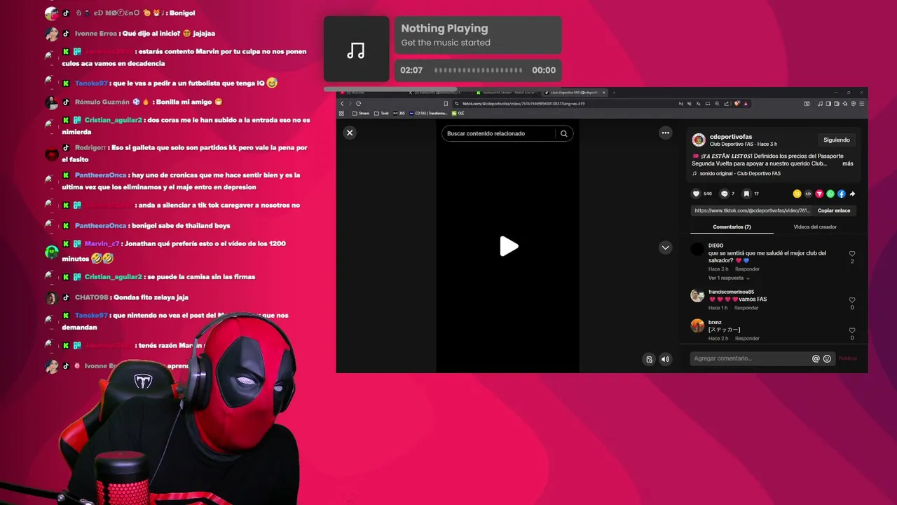Viewport: 897px width, 505px height.
Task: Open comments bubble icon showing 7
Action: point(724,194)
